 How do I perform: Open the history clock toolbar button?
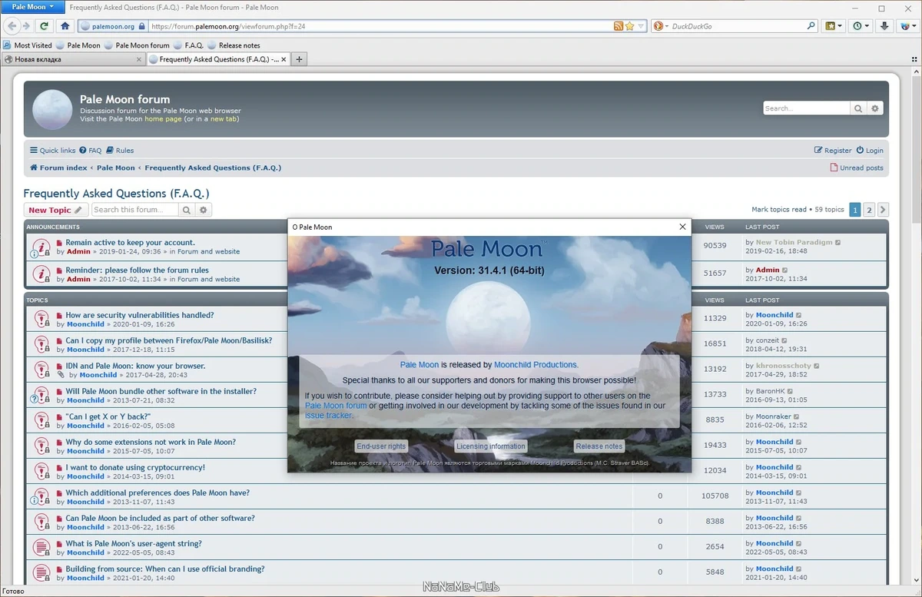click(x=861, y=26)
